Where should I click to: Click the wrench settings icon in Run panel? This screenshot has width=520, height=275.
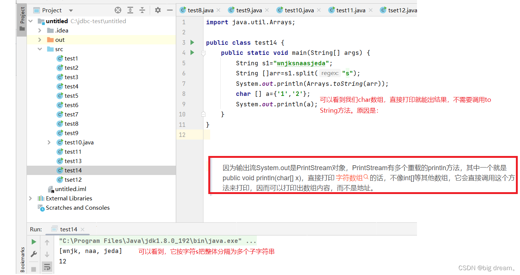coord(34,254)
